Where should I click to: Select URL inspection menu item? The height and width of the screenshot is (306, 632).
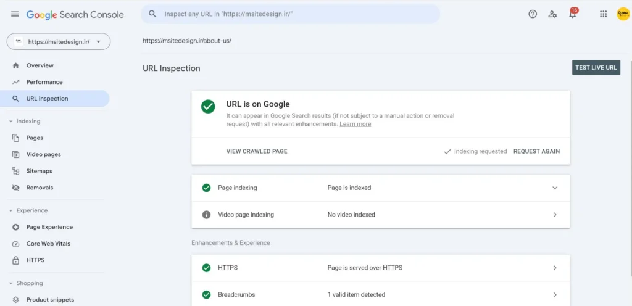tap(55, 99)
